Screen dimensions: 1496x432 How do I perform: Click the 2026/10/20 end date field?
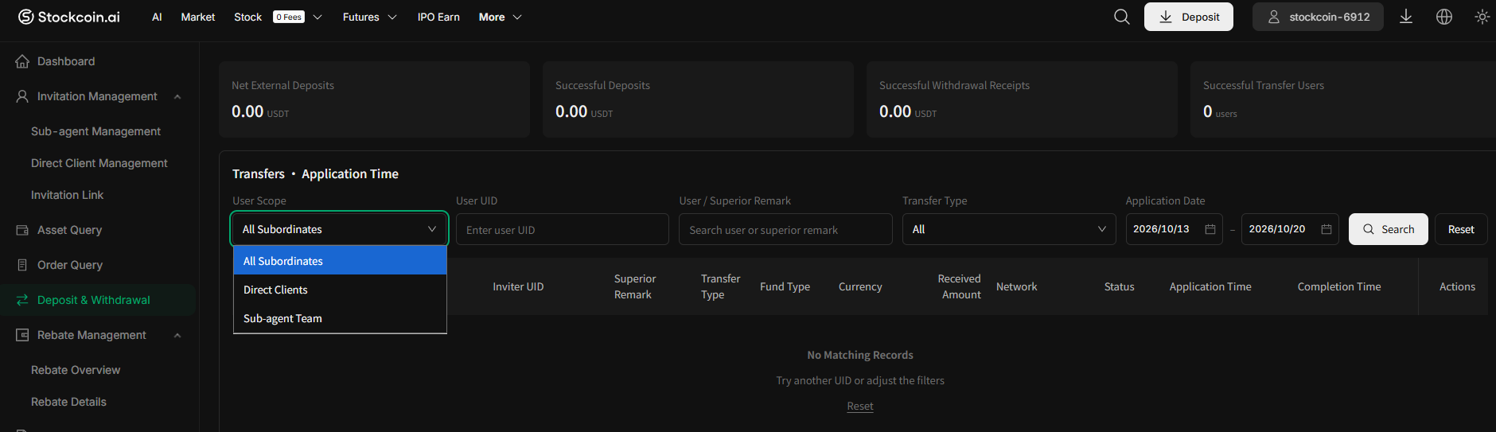[x=1290, y=229]
